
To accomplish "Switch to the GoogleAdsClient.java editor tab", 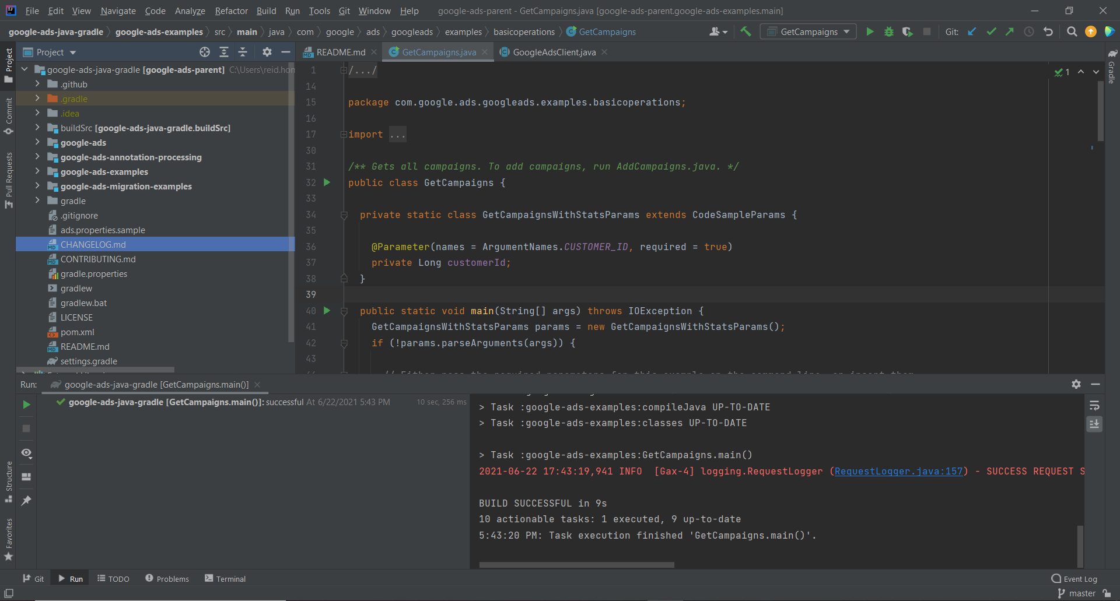I will click(x=554, y=52).
